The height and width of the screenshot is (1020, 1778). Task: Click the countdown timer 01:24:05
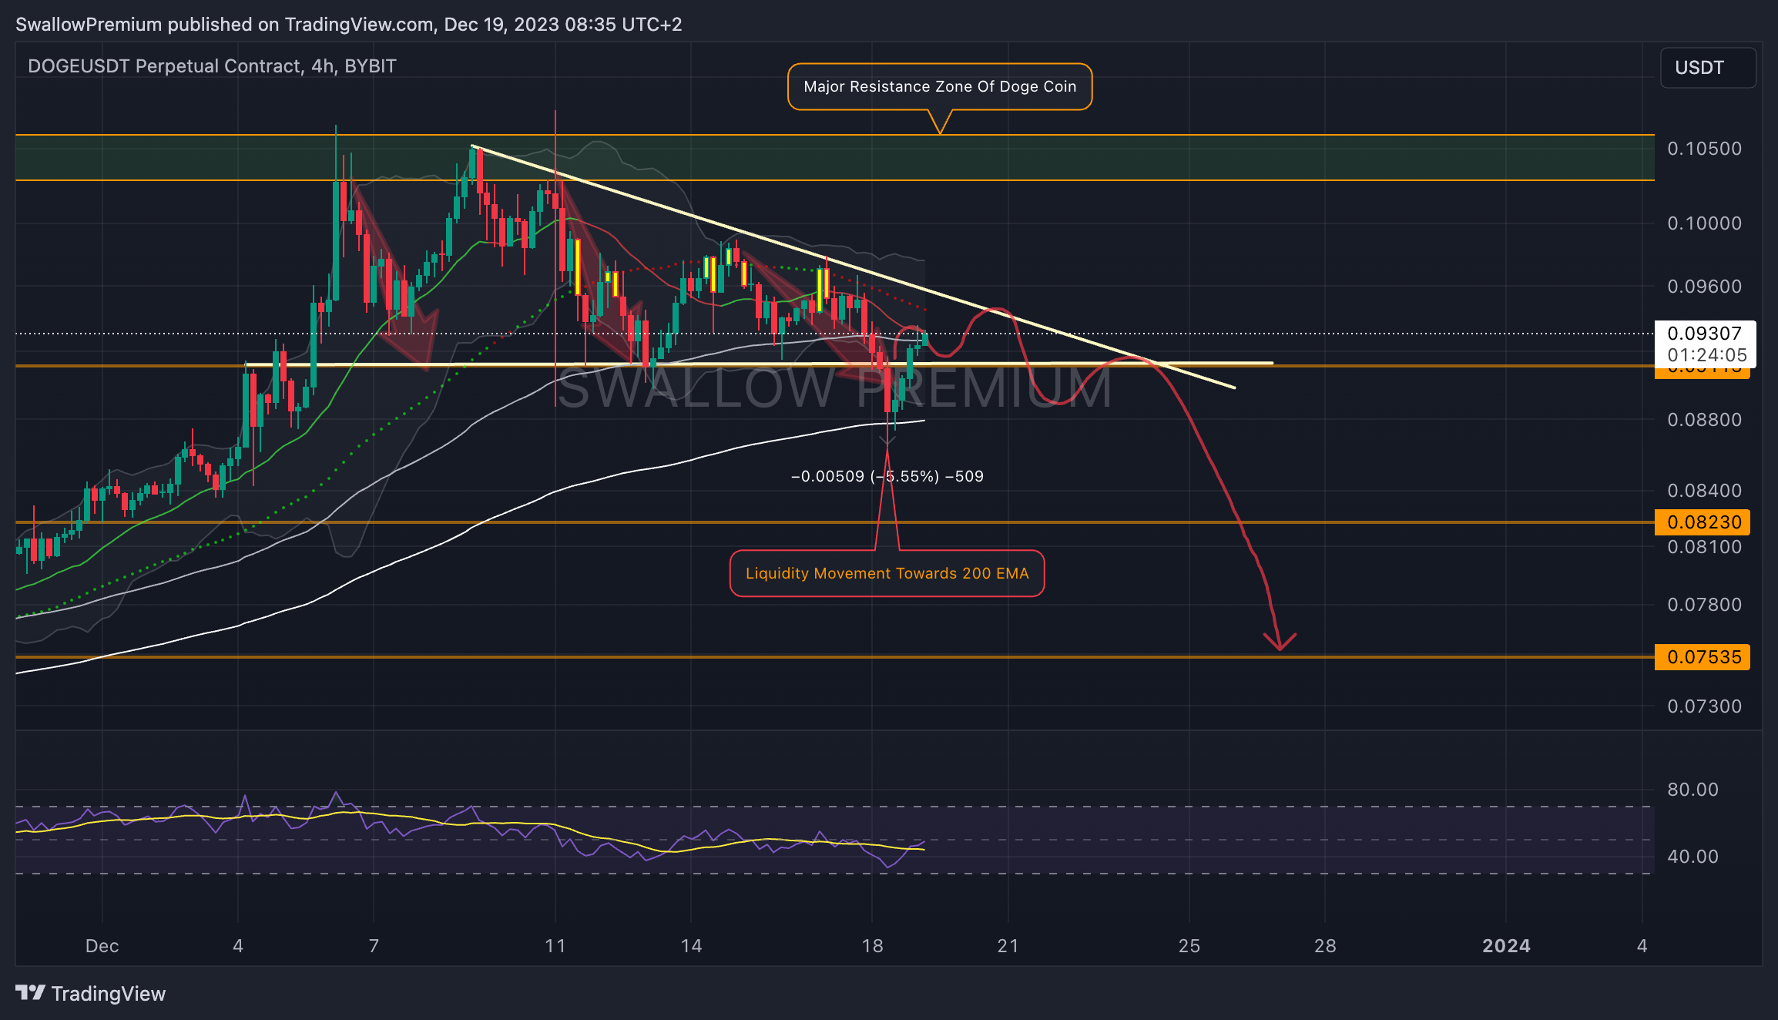(x=1707, y=355)
